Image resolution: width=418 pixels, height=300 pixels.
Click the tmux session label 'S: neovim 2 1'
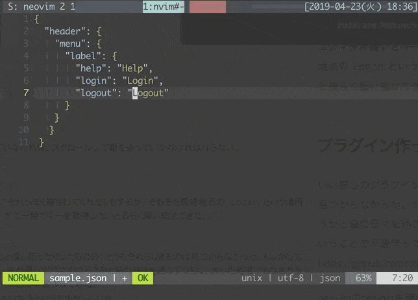42,6
